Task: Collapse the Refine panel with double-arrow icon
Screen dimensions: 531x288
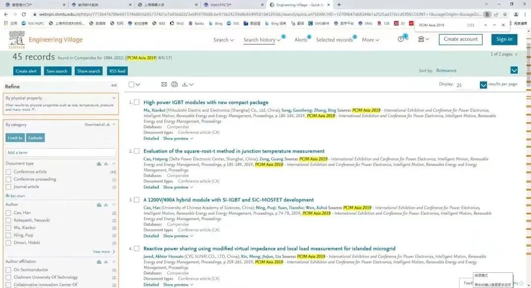Action: click(x=114, y=86)
